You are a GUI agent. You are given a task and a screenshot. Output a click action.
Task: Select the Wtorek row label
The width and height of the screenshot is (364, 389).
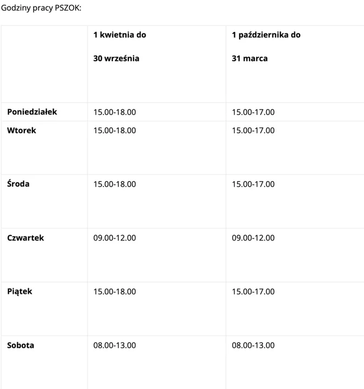22,130
